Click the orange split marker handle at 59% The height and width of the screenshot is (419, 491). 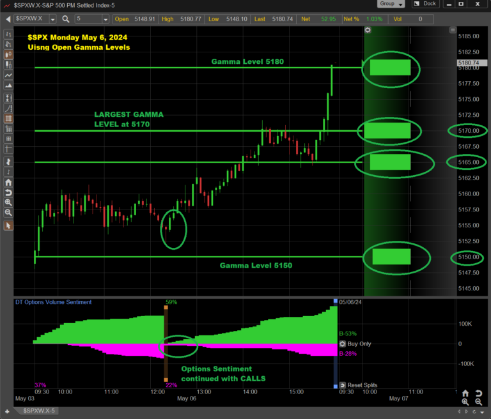166,308
